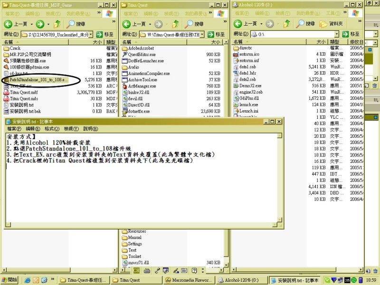Click the microphone icon on the language bar
The width and height of the screenshot is (380, 285).
[157, 270]
